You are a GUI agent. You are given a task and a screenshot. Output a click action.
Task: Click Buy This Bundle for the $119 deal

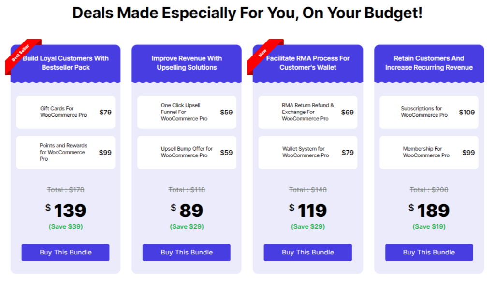pos(308,252)
